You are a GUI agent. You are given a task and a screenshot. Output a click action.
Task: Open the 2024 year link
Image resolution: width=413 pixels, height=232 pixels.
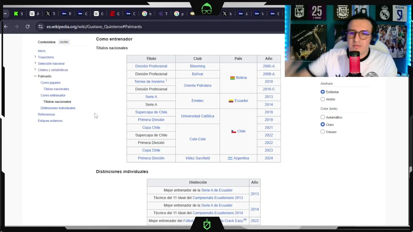(269, 158)
